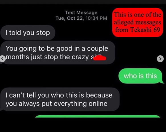Go to next image using right chevron arrow

[x=160, y=59]
